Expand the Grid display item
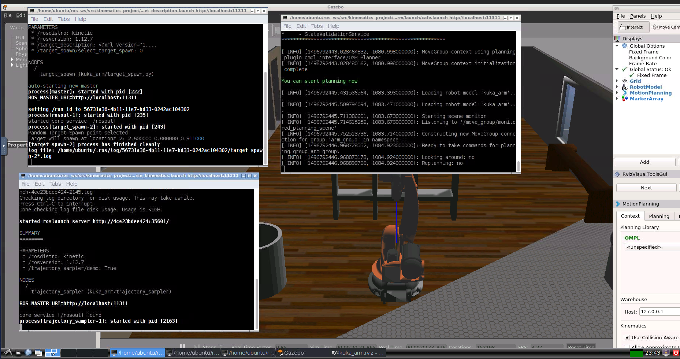The height and width of the screenshot is (359, 680). [617, 81]
